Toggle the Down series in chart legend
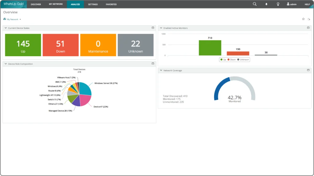This screenshot has width=314, height=176. tap(232, 60)
